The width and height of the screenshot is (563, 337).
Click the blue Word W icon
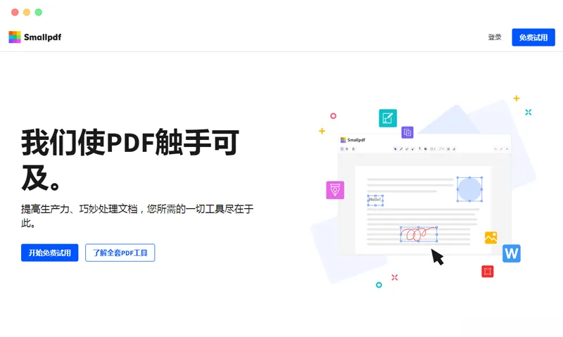512,253
